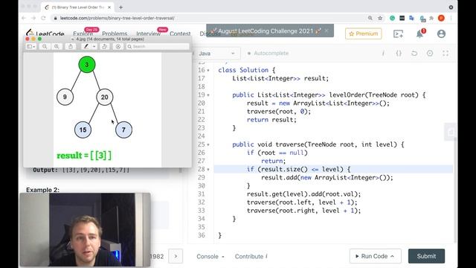Screen dimensions: 476x268
Task: Open the Contribute link
Action: click(x=251, y=256)
